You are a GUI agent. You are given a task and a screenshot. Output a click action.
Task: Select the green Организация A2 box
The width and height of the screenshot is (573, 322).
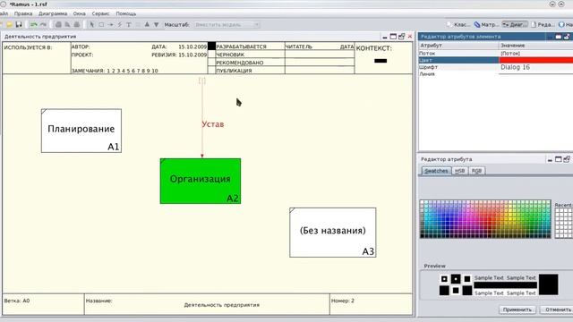click(201, 181)
